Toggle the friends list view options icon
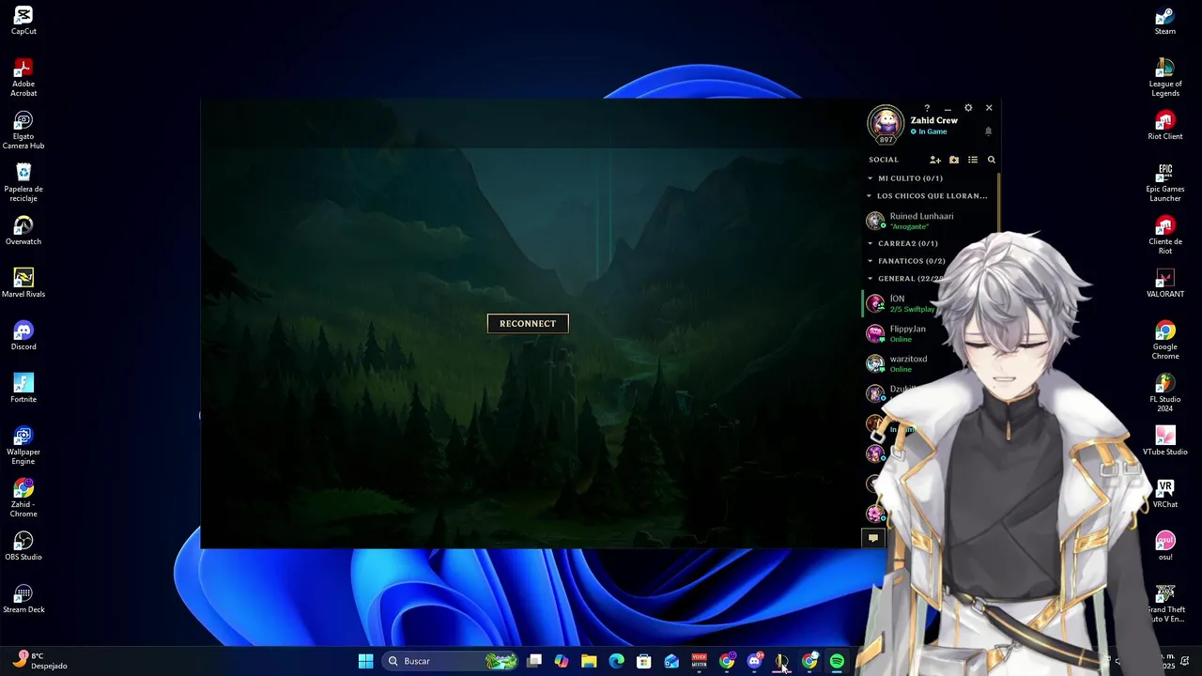This screenshot has width=1202, height=676. (973, 160)
